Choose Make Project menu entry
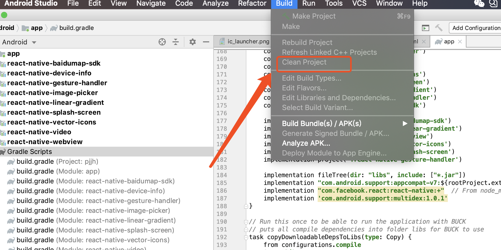Screen dimensions: 501x250 pos(342,16)
